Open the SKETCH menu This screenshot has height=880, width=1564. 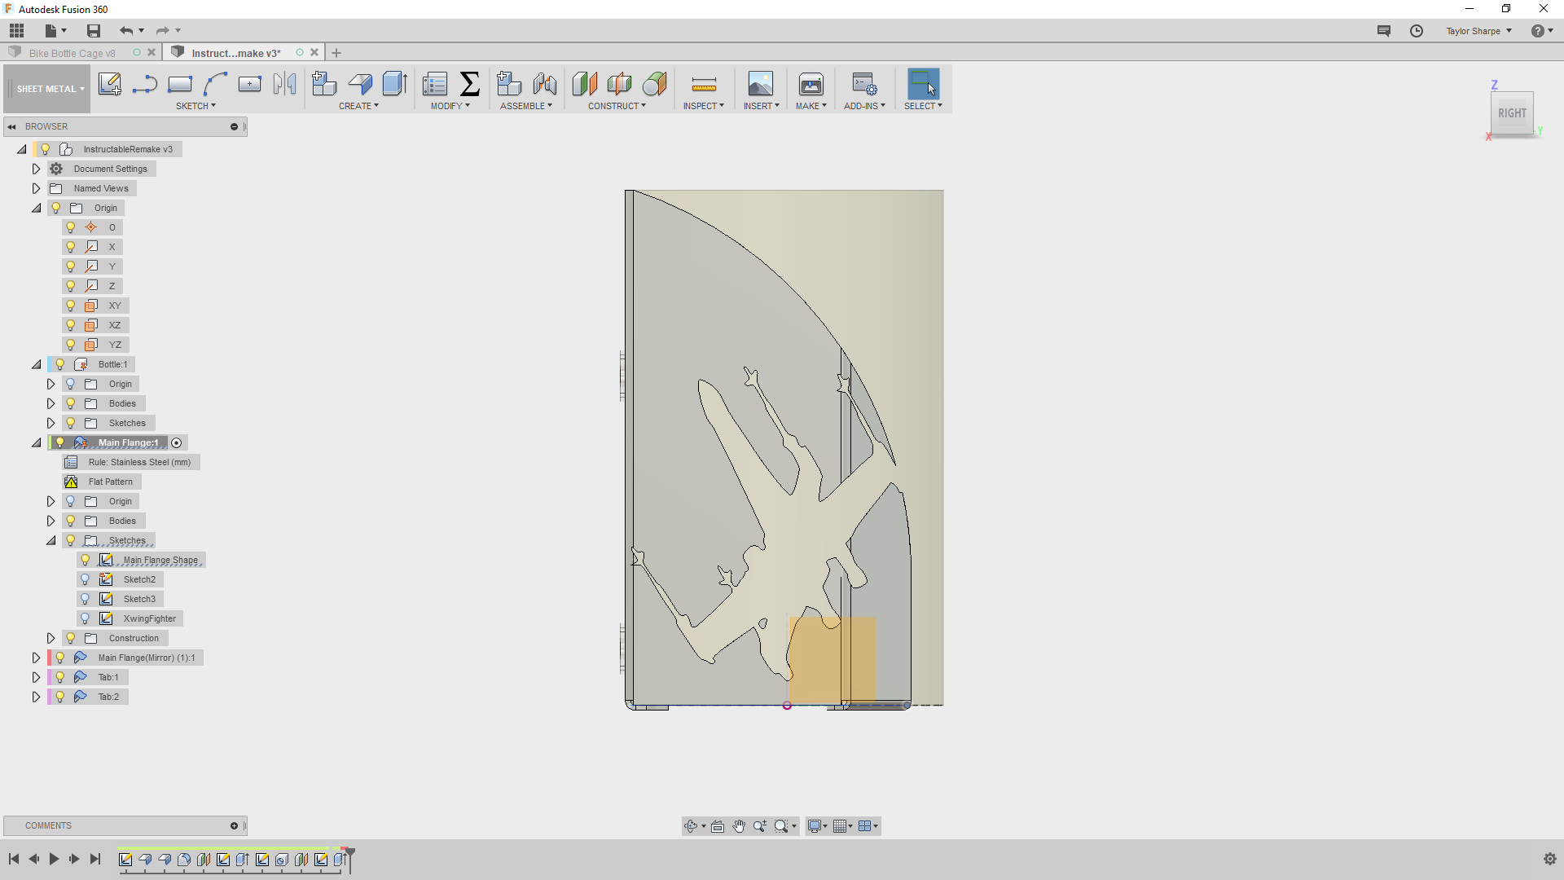click(x=195, y=106)
